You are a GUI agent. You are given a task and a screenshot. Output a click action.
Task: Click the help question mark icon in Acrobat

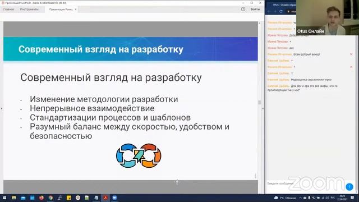click(243, 9)
